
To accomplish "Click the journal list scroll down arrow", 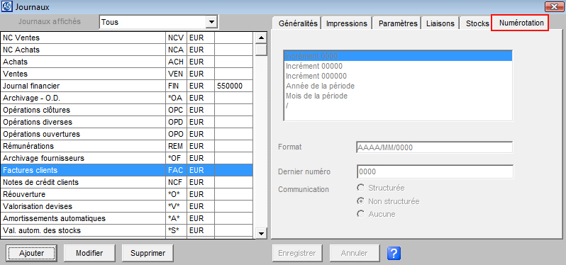I will (261, 234).
